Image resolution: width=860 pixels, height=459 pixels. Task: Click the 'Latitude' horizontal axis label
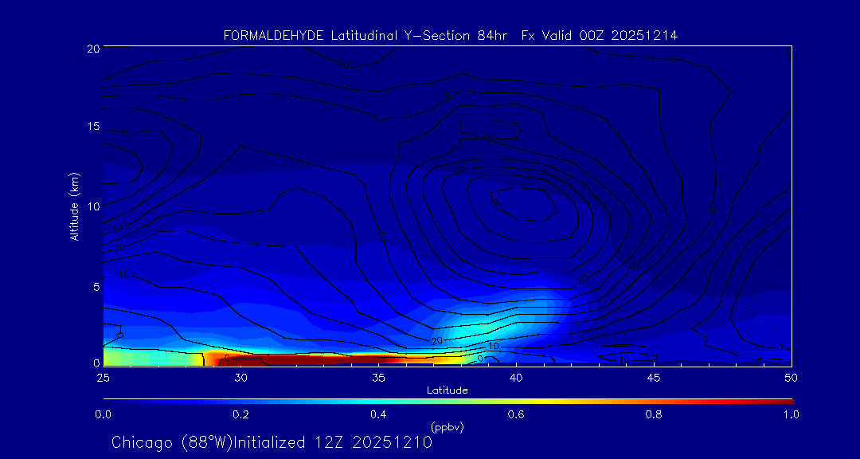(x=448, y=390)
